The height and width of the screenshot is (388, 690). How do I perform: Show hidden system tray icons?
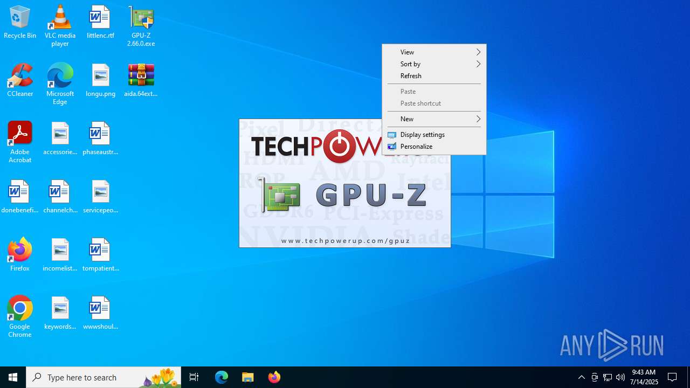pyautogui.click(x=582, y=377)
